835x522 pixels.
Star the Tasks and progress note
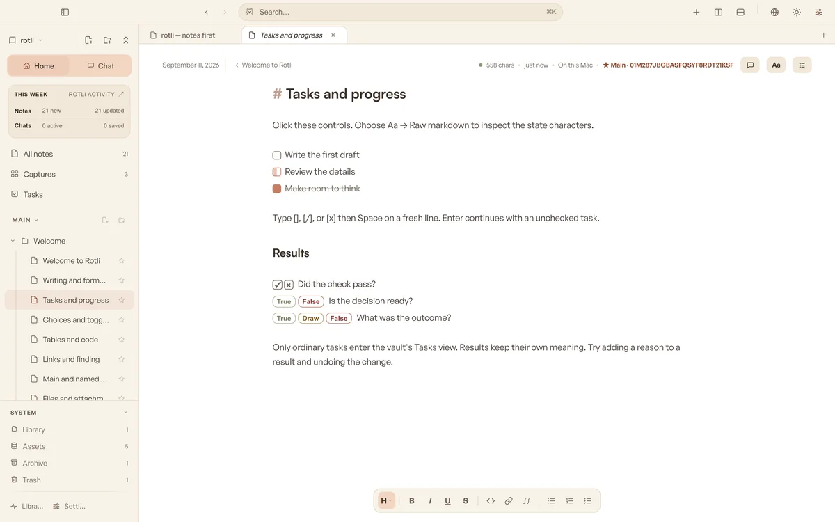tap(121, 300)
